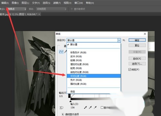Click the 预设 dropdown arrow

coord(119,40)
